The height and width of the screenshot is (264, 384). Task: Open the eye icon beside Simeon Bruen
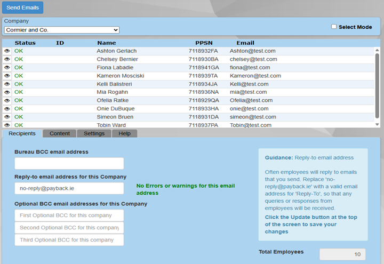7,117
